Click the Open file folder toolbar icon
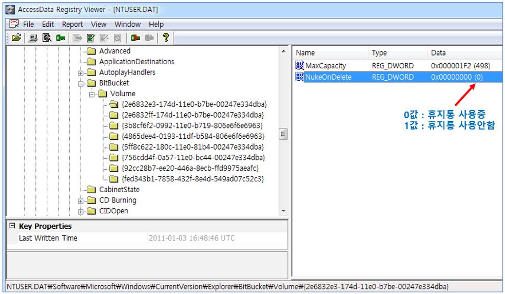The width and height of the screenshot is (505, 294). pos(16,38)
